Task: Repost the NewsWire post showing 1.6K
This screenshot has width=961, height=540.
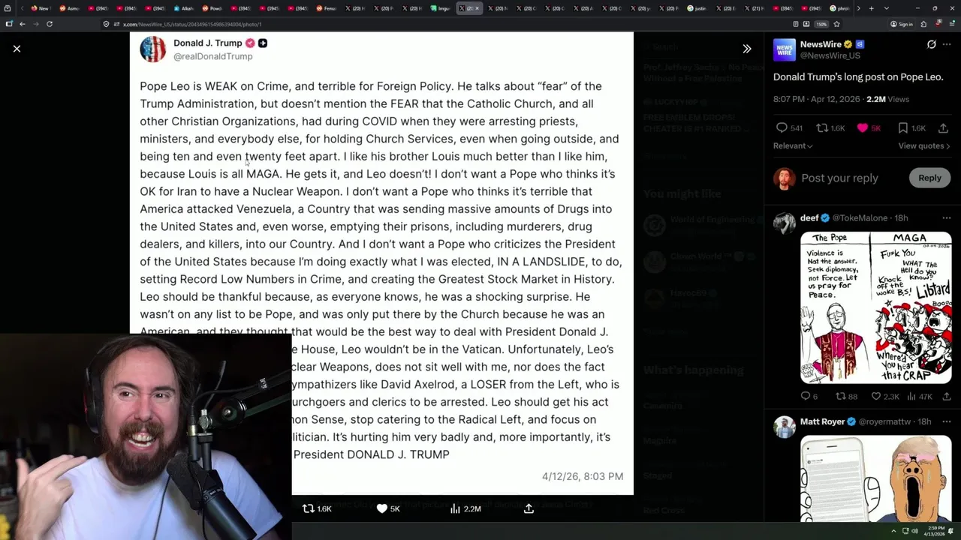Action: point(830,128)
